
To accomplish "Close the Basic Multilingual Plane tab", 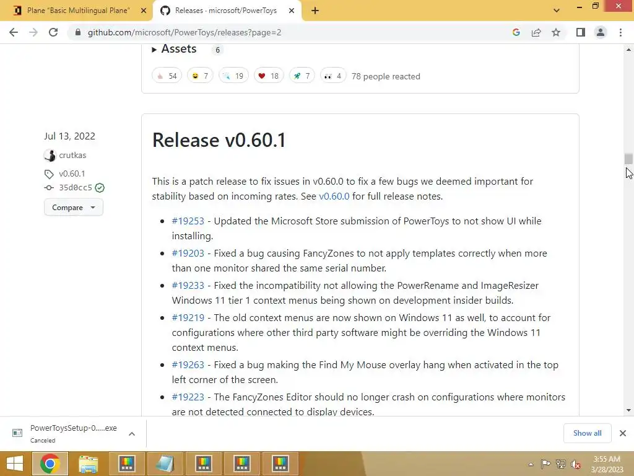I will pos(144,11).
